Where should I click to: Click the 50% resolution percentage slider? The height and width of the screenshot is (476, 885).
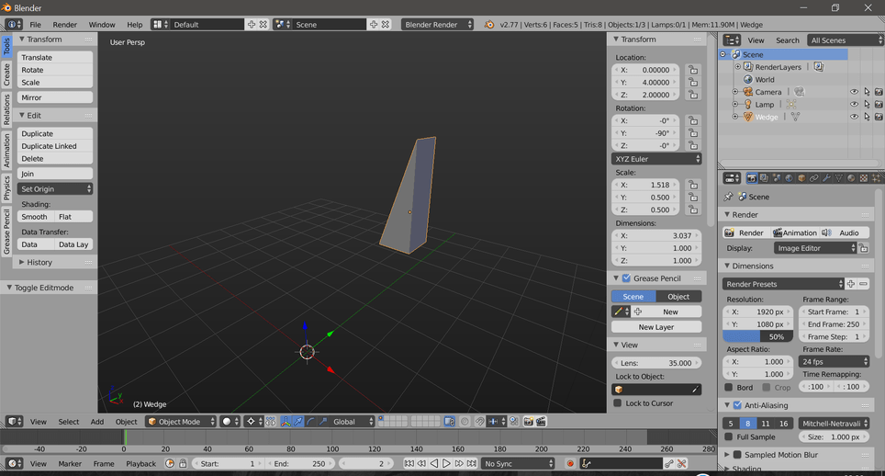pos(757,337)
